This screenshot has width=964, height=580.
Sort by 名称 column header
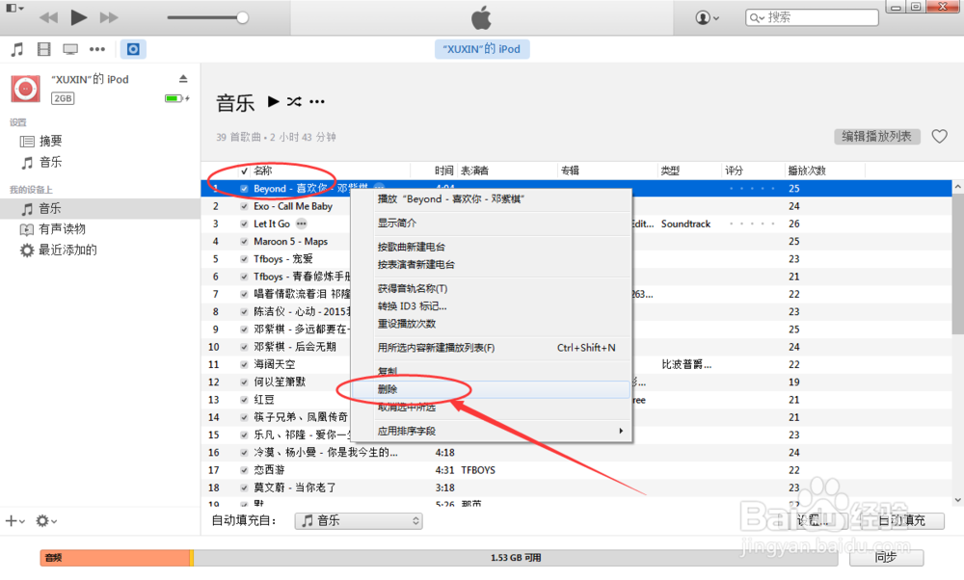click(262, 171)
